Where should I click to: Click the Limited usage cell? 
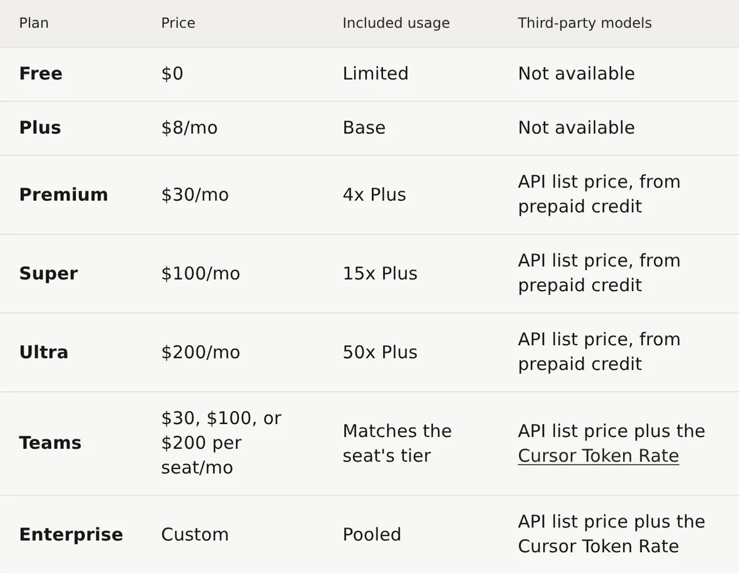pyautogui.click(x=375, y=73)
